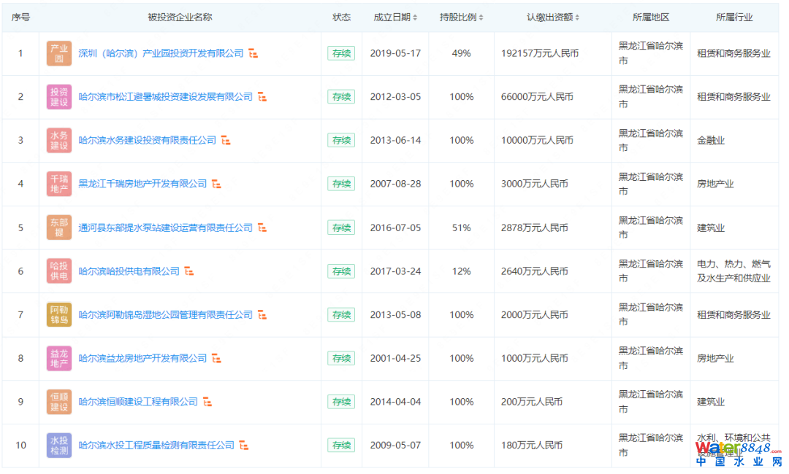The height and width of the screenshot is (474, 789).
Task: Open 哈尔滨市松江避暑城投资建设发展有限公司 company link
Action: pos(165,97)
